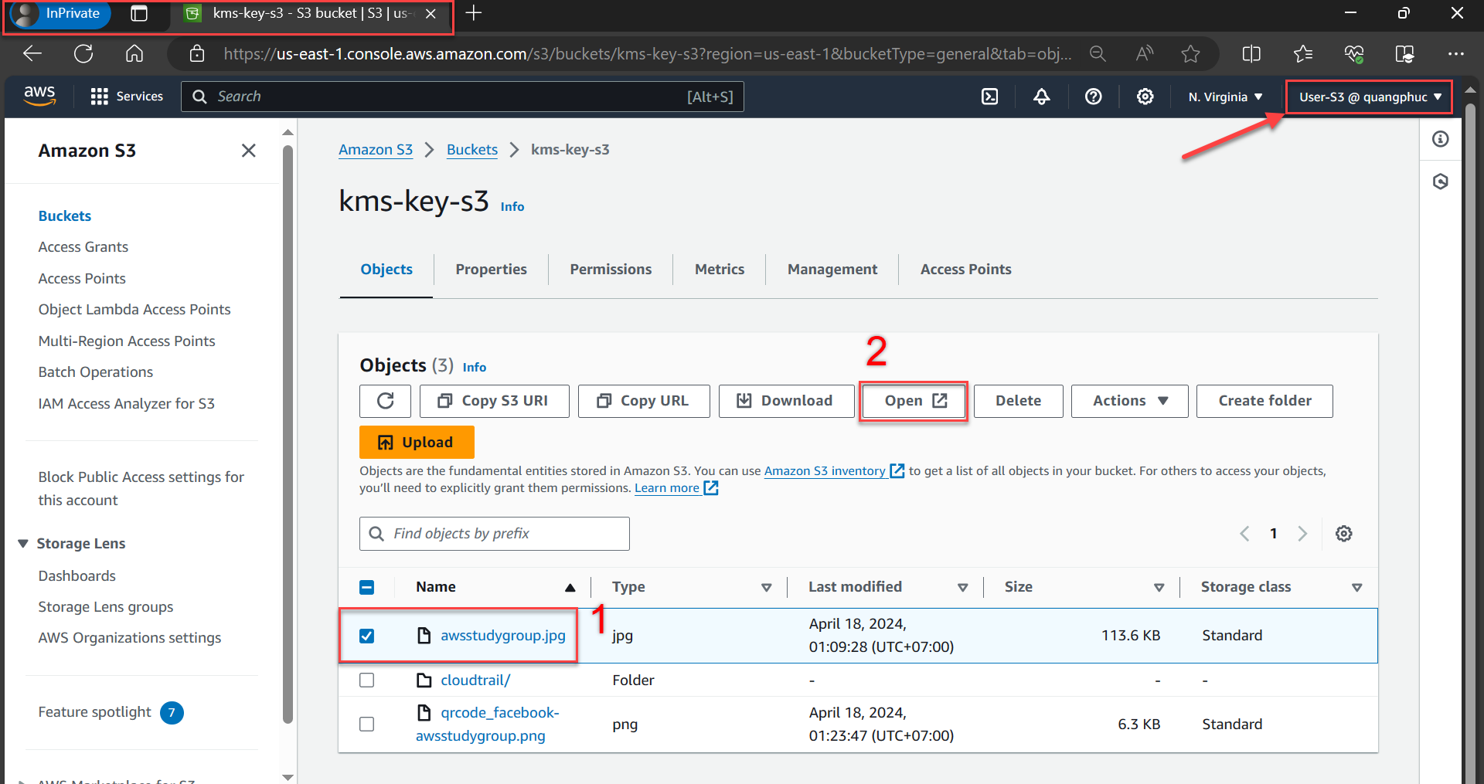Open the AWS help question-mark icon
Screen dimensions: 1484x784
point(1093,97)
